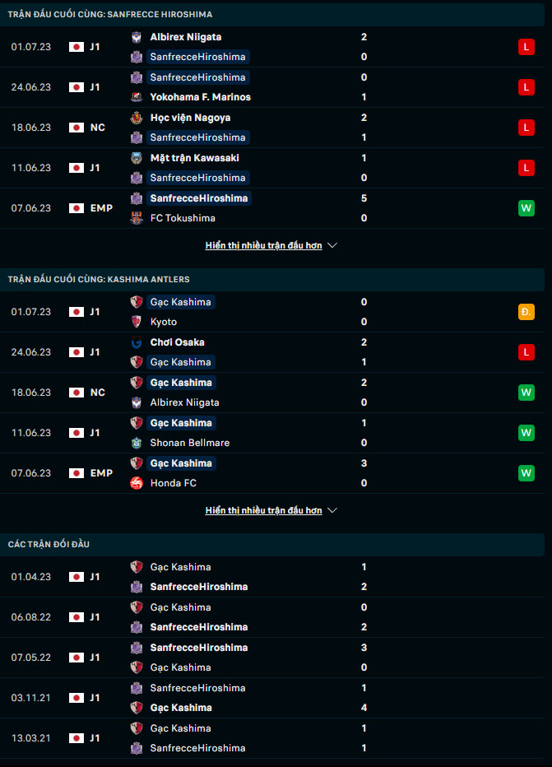Viewport: 552px width, 767px height.
Task: Expand more Sanfrecce Hiroshima matches via the chevron
Action: [x=332, y=245]
